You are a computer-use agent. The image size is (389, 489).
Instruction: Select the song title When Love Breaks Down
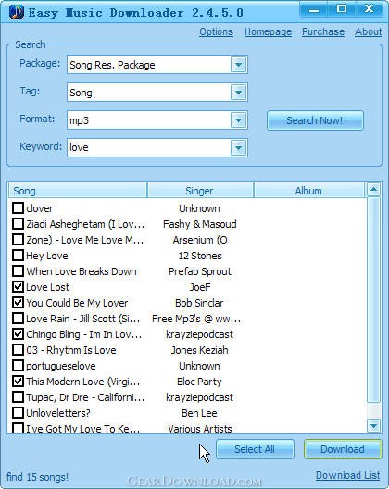click(82, 271)
